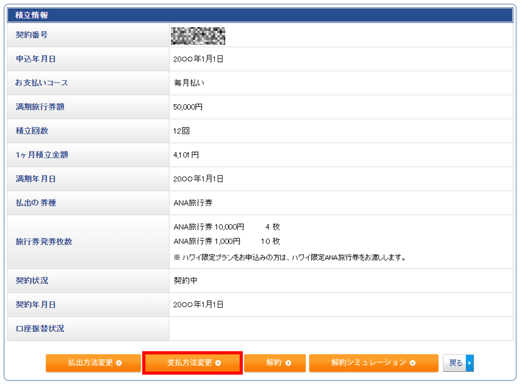
Task: Select the 毎月払い payment course value
Action: [189, 83]
